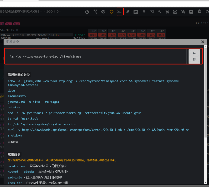Click the power icon in the toolbar
The height and width of the screenshot is (187, 209).
(x=87, y=12)
